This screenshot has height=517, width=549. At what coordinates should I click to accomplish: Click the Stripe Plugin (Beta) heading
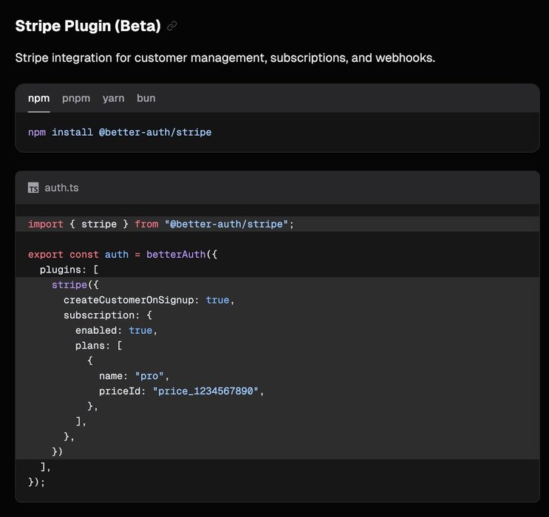(88, 26)
